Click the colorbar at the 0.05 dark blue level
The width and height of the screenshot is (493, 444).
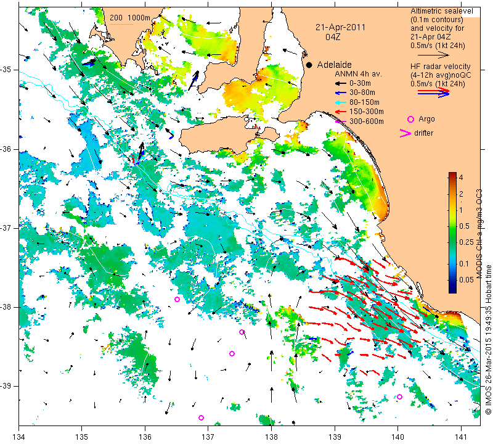(452, 280)
